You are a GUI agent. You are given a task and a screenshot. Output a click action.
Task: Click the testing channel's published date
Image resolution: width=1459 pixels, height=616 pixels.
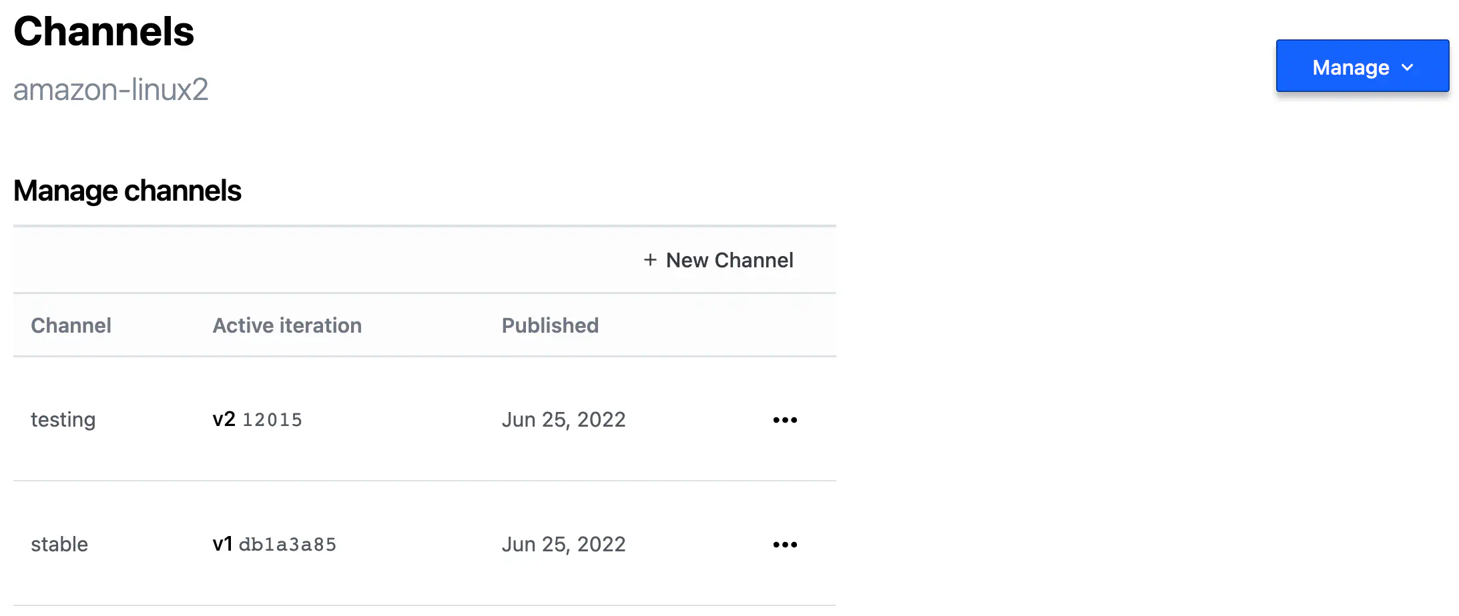(563, 420)
